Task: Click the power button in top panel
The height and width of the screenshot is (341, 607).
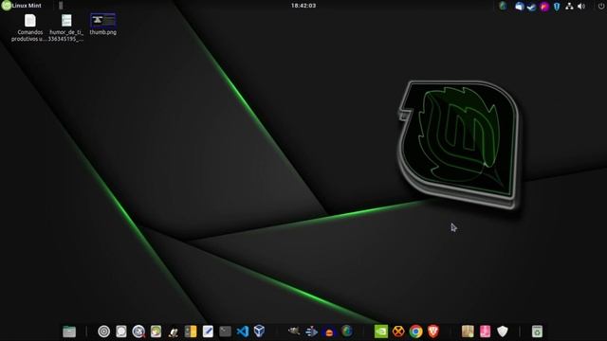Action: [601, 6]
